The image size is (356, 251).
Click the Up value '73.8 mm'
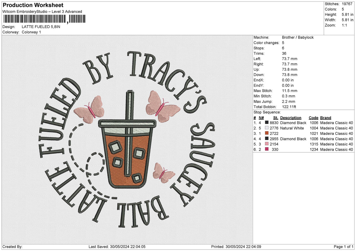[x=290, y=69]
